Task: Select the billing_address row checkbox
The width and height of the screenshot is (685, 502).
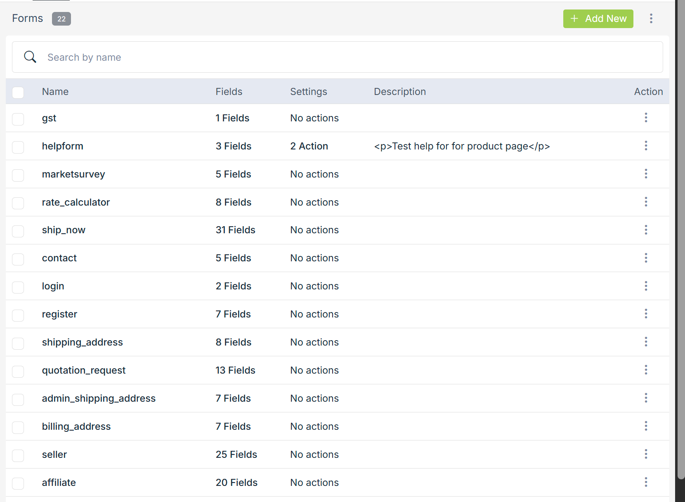Action: pos(18,427)
